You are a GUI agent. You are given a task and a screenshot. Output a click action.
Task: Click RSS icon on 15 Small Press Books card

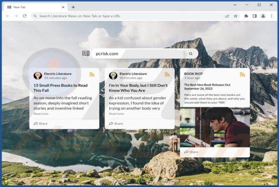click(92, 75)
